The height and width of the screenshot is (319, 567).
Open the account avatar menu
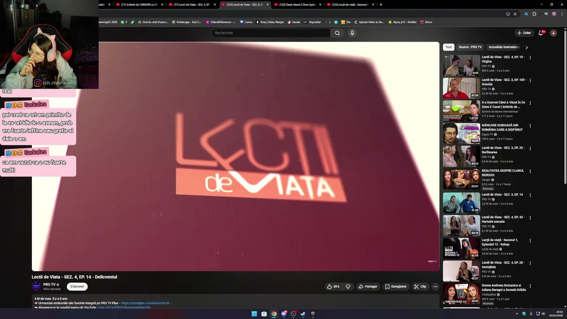click(x=553, y=33)
